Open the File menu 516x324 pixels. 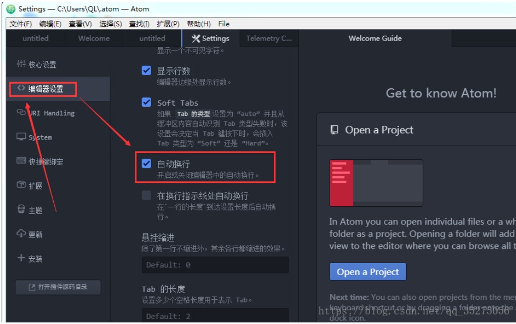tap(224, 24)
